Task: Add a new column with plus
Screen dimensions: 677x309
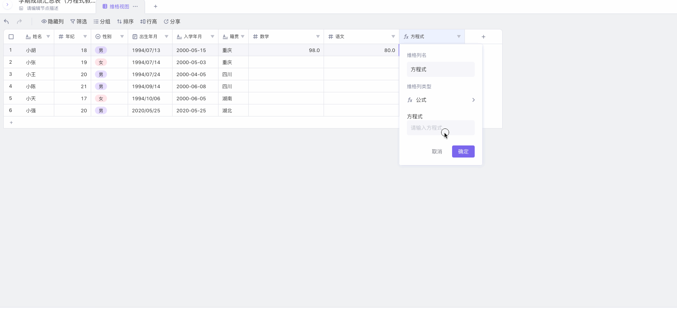Action: click(x=483, y=37)
